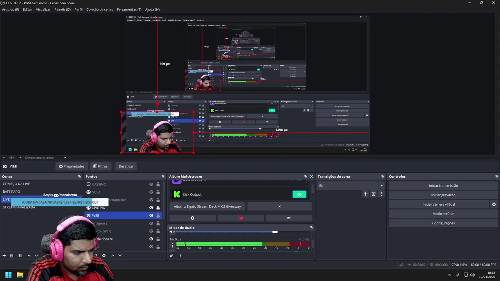Open the Editar menu
The image size is (500, 281).
click(27, 9)
